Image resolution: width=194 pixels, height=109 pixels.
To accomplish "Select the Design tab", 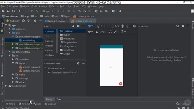I will (x=50, y=99).
